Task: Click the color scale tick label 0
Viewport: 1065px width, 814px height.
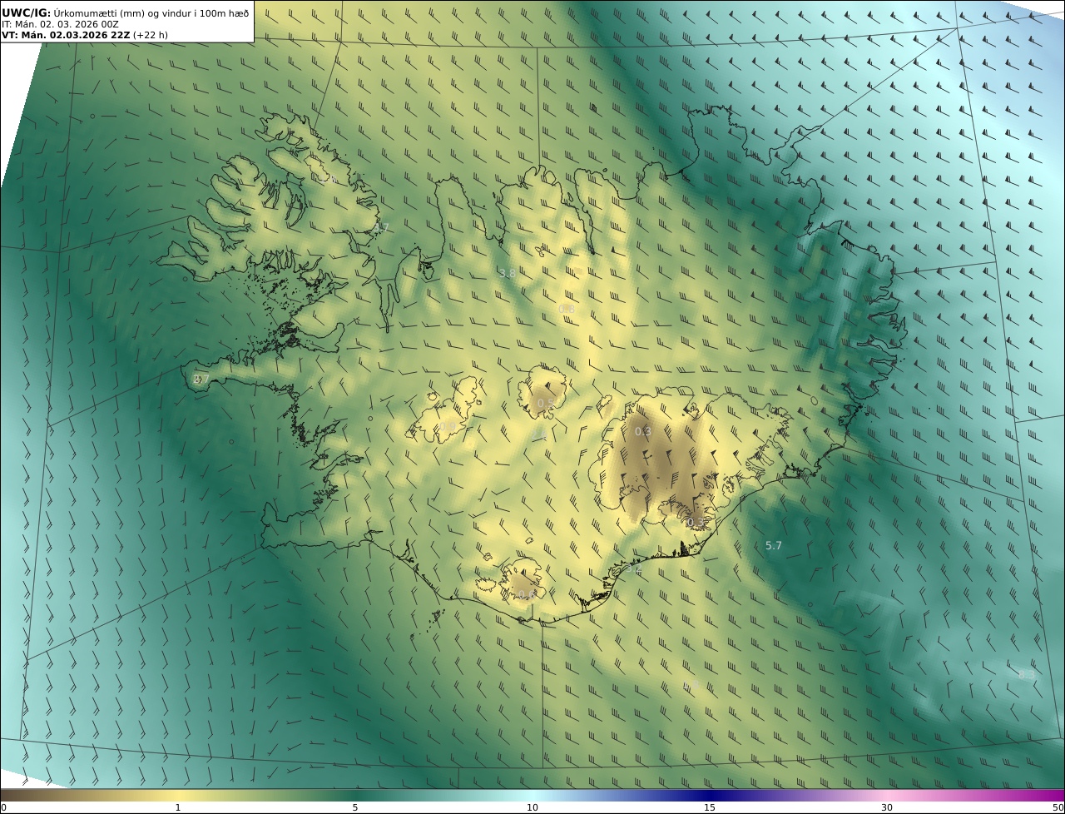Action: point(3,807)
